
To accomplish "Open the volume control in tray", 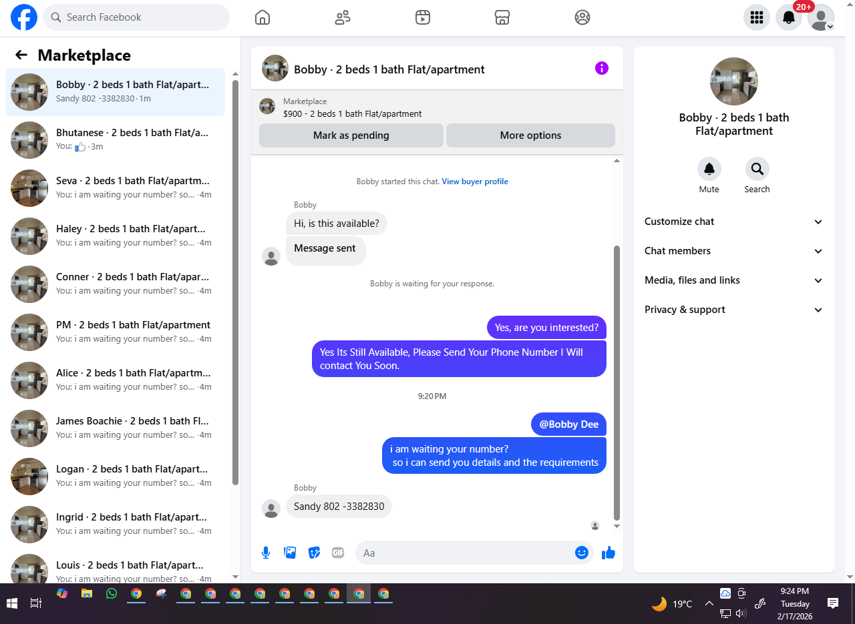I will pyautogui.click(x=741, y=613).
